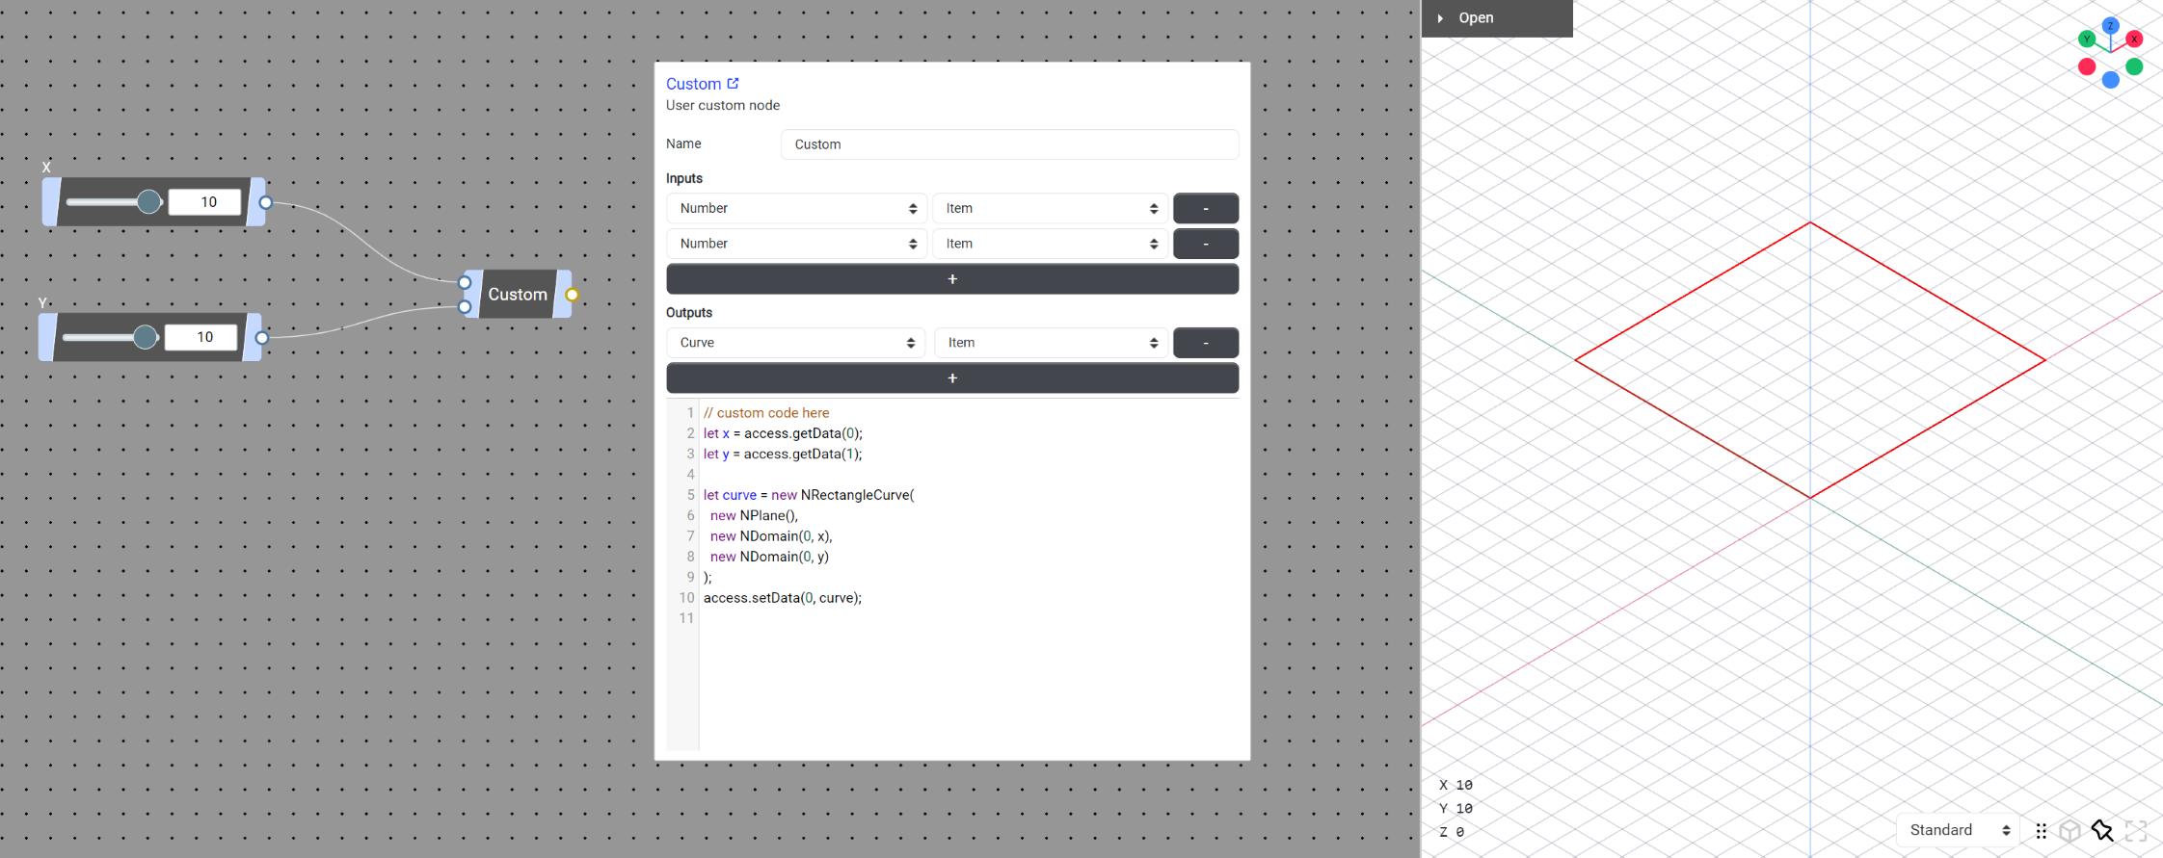The height and width of the screenshot is (858, 2163).
Task: Click the Y slider node output port
Action: click(261, 338)
